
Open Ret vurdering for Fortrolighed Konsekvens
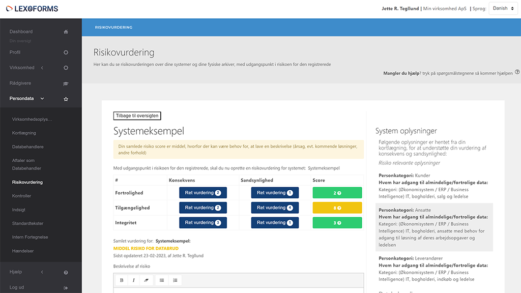click(202, 192)
